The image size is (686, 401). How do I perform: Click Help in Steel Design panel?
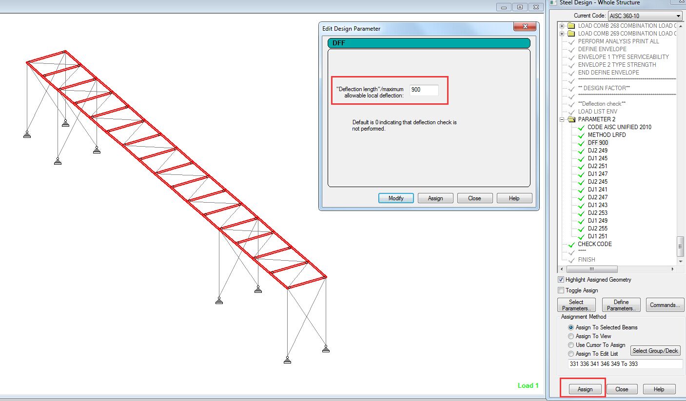coord(659,389)
